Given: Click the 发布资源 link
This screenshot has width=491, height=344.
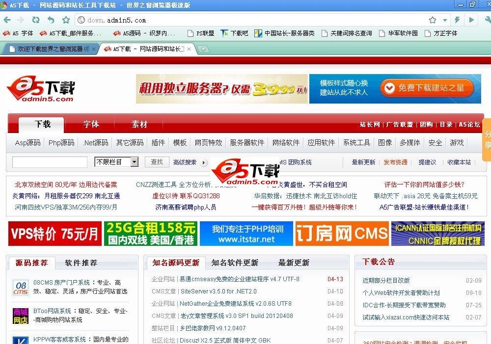Looking at the screenshot, I should (x=395, y=162).
